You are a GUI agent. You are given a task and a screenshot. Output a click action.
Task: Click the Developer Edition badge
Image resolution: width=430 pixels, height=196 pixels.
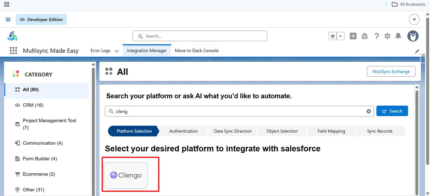point(41,20)
